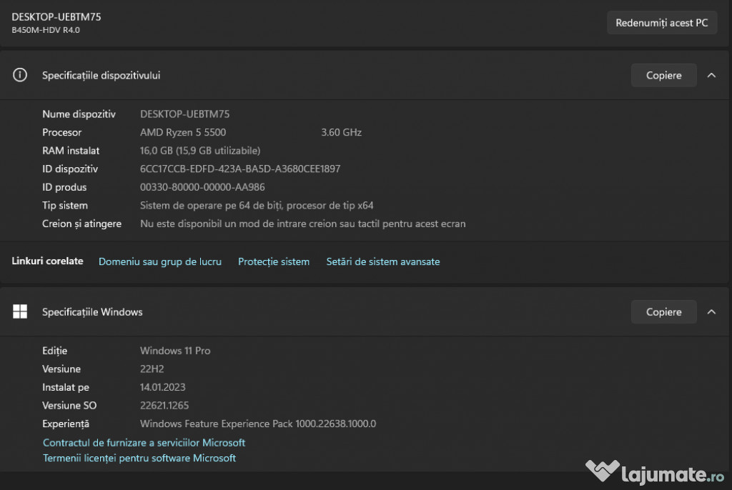The image size is (732, 490).
Task: Click the Versiune label
Action: (x=61, y=369)
